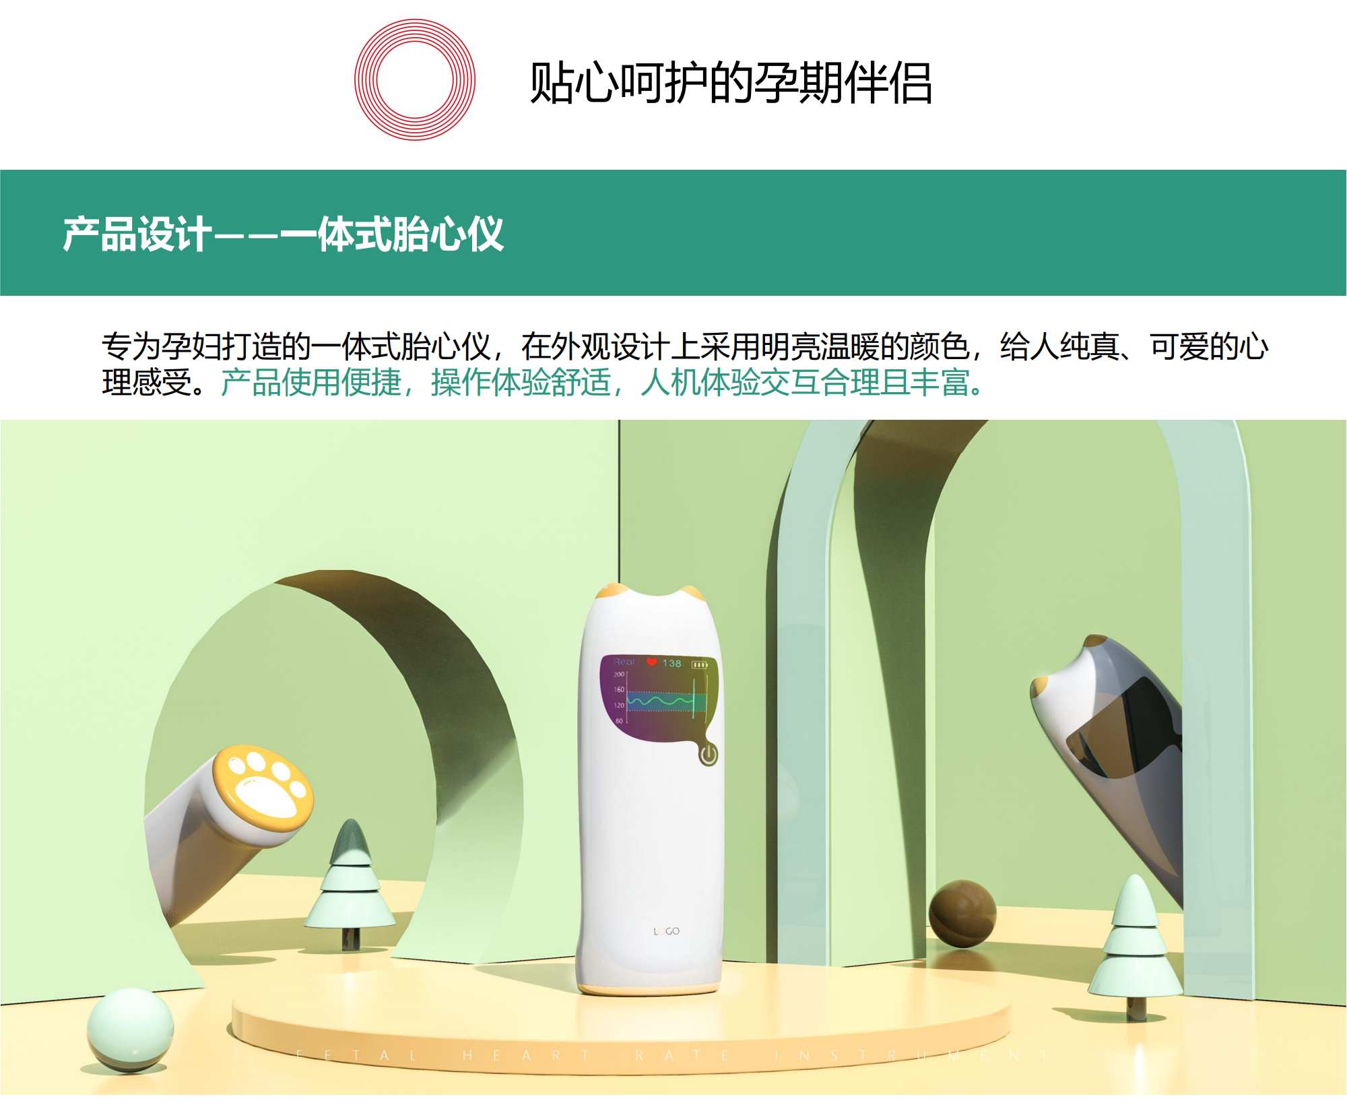Click the LOGO text on device
This screenshot has width=1347, height=1105.
click(x=666, y=931)
